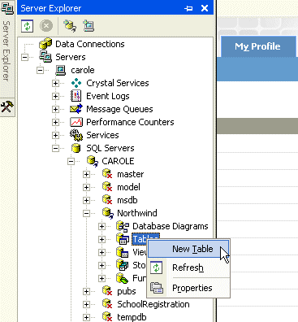
Task: Click the msdb database icon
Action: [107, 200]
